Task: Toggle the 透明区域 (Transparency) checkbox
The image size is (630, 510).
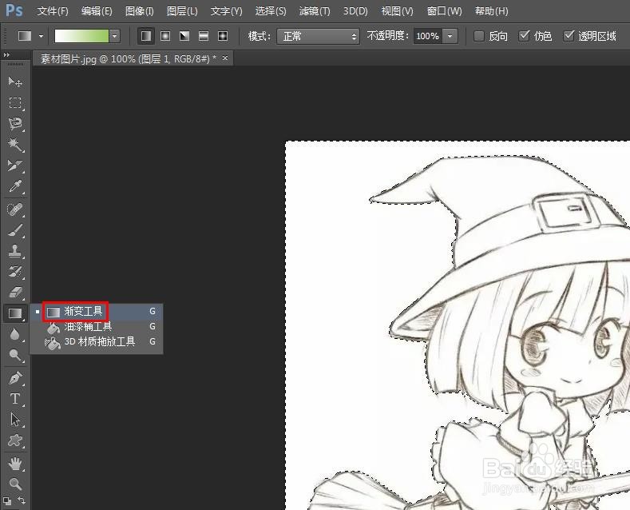Action: [x=569, y=36]
